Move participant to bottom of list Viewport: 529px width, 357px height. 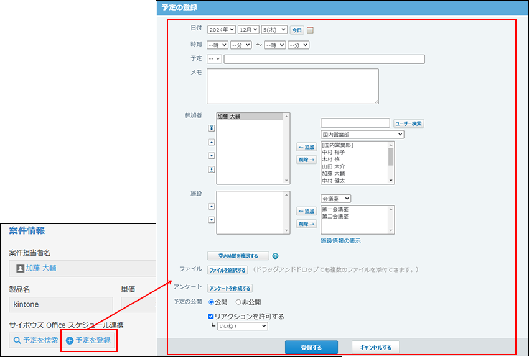point(212,169)
